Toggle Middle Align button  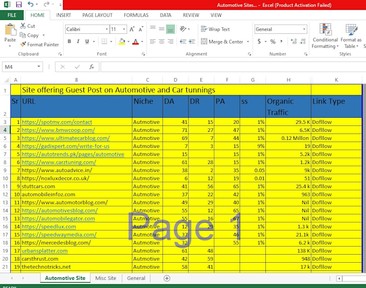(x=161, y=29)
